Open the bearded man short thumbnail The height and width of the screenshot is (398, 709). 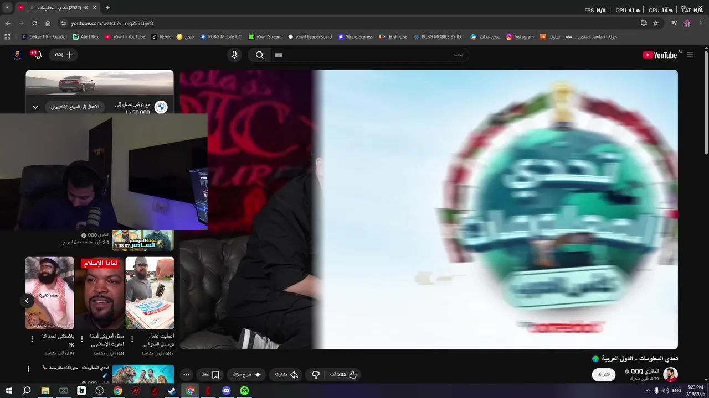49,293
